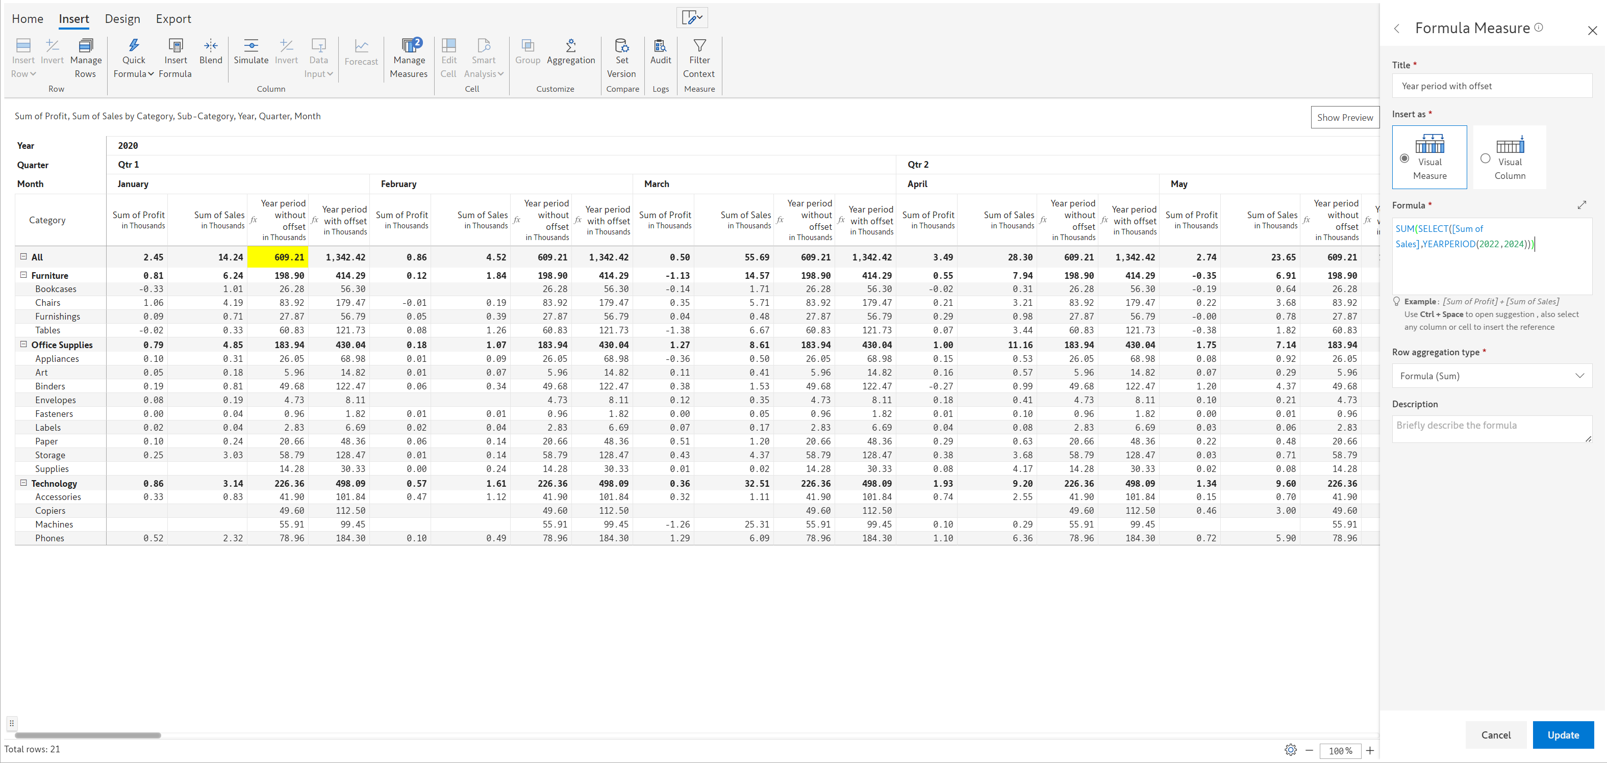Switch to the Export tab
Screen dimensions: 1607x763
point(173,19)
